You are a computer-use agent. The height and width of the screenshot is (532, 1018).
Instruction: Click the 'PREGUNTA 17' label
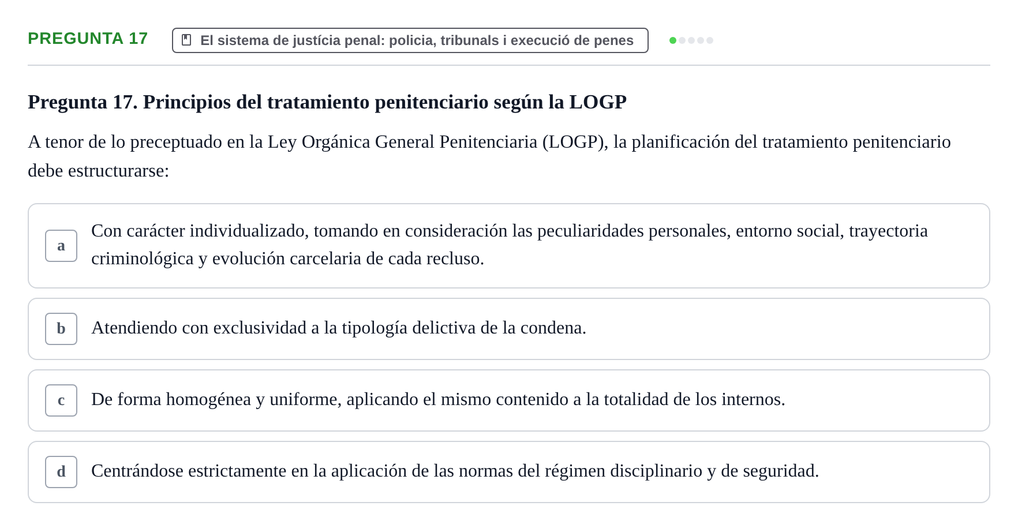point(88,39)
